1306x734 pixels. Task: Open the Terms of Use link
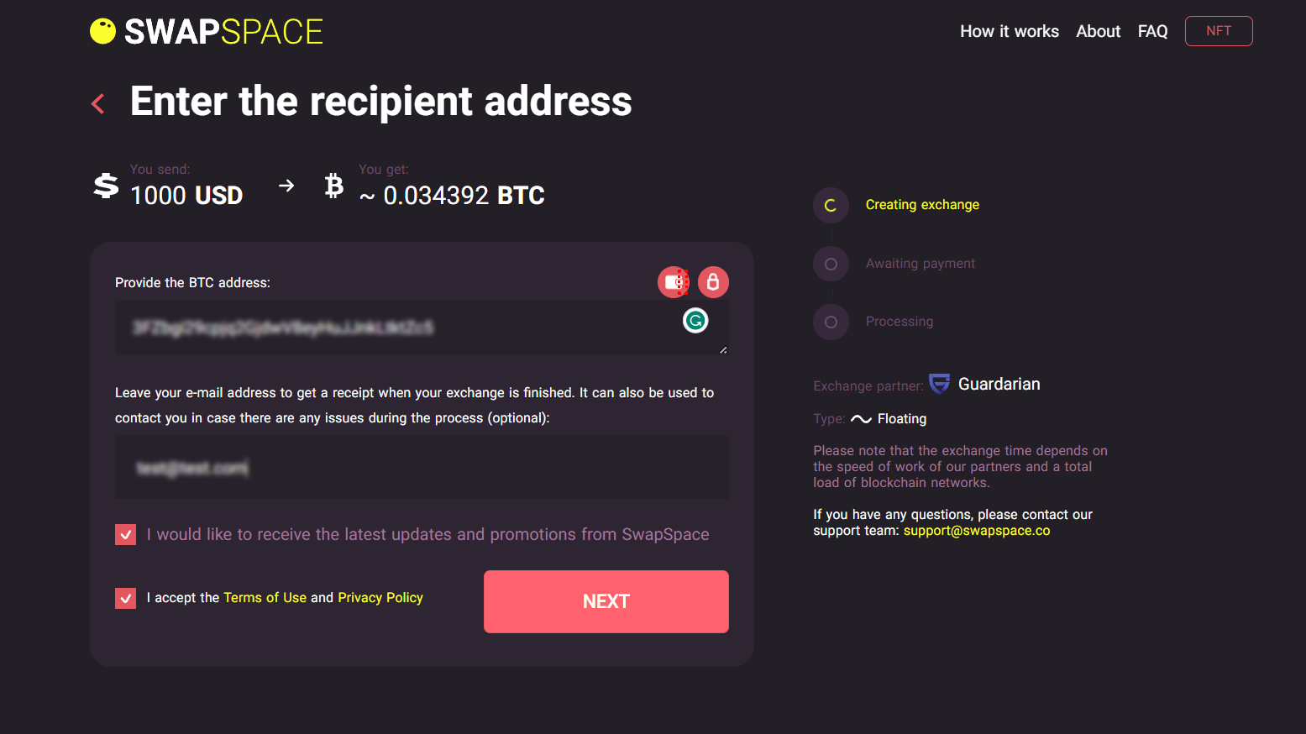pos(265,598)
